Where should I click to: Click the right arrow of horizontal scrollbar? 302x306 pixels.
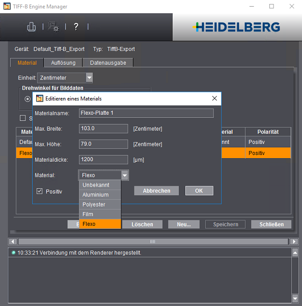294,242
